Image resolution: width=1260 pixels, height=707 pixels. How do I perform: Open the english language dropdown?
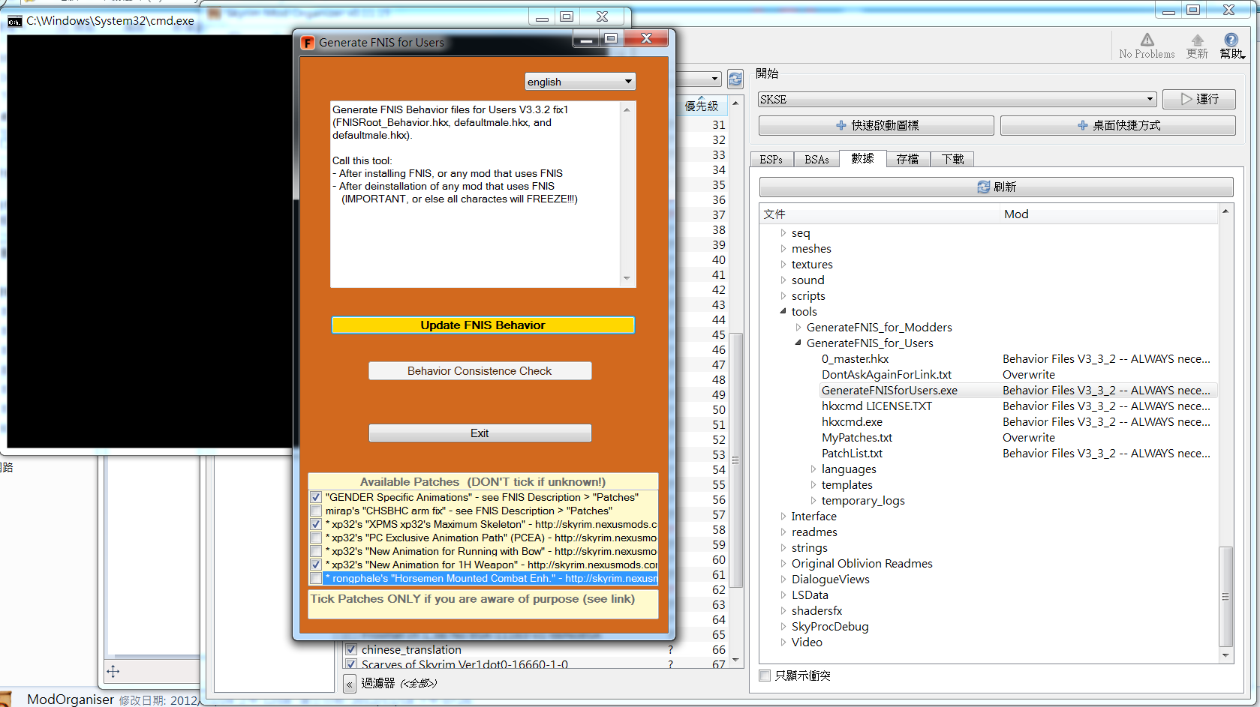[580, 82]
